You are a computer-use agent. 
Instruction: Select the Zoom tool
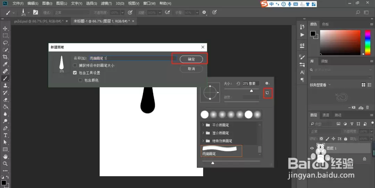pyautogui.click(x=5, y=164)
